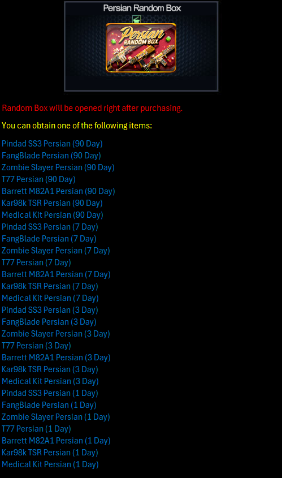Open Zombie Slayer Persian (1 Day)
The width and height of the screenshot is (282, 478).
coord(56,417)
